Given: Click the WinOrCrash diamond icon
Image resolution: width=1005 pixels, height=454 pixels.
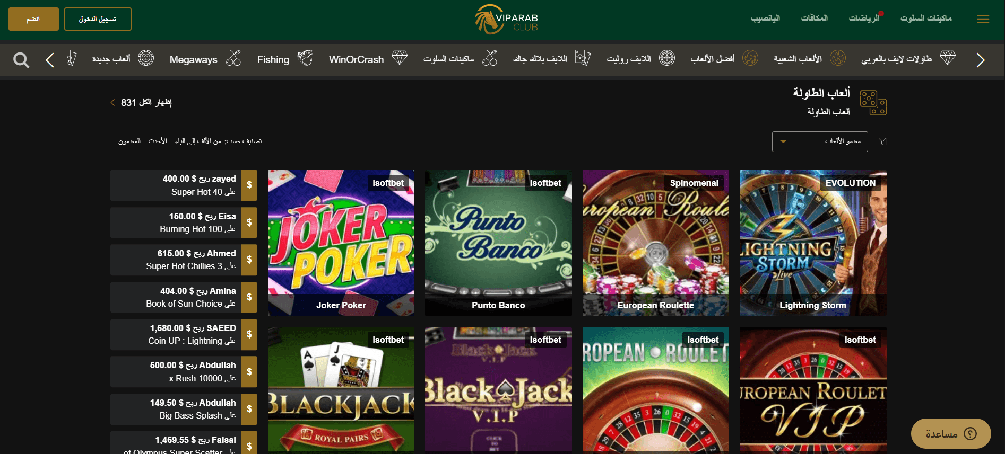Looking at the screenshot, I should point(400,58).
